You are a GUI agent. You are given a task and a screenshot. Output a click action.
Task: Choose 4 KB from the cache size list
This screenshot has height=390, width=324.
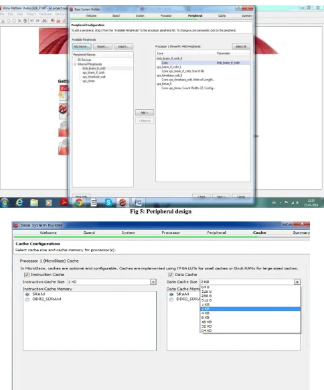[250, 313]
